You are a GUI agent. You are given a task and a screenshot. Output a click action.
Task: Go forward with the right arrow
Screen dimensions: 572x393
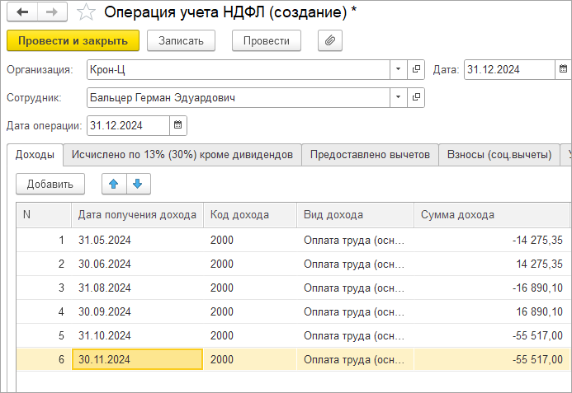coord(52,12)
